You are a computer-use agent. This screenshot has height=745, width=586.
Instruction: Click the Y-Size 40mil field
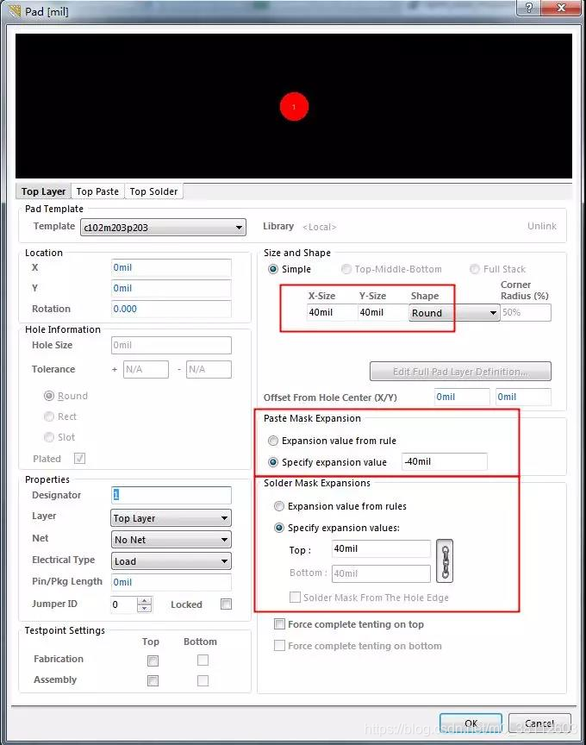(x=383, y=313)
